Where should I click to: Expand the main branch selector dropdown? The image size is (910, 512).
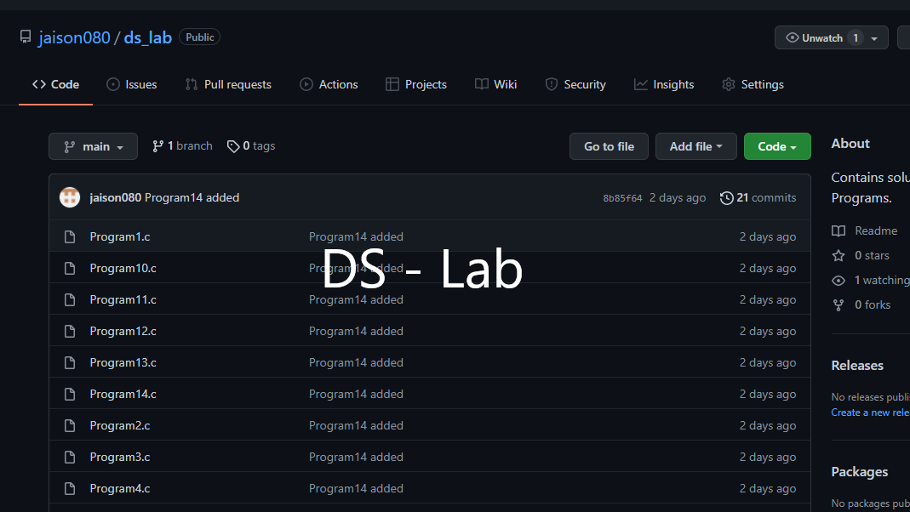pyautogui.click(x=93, y=146)
